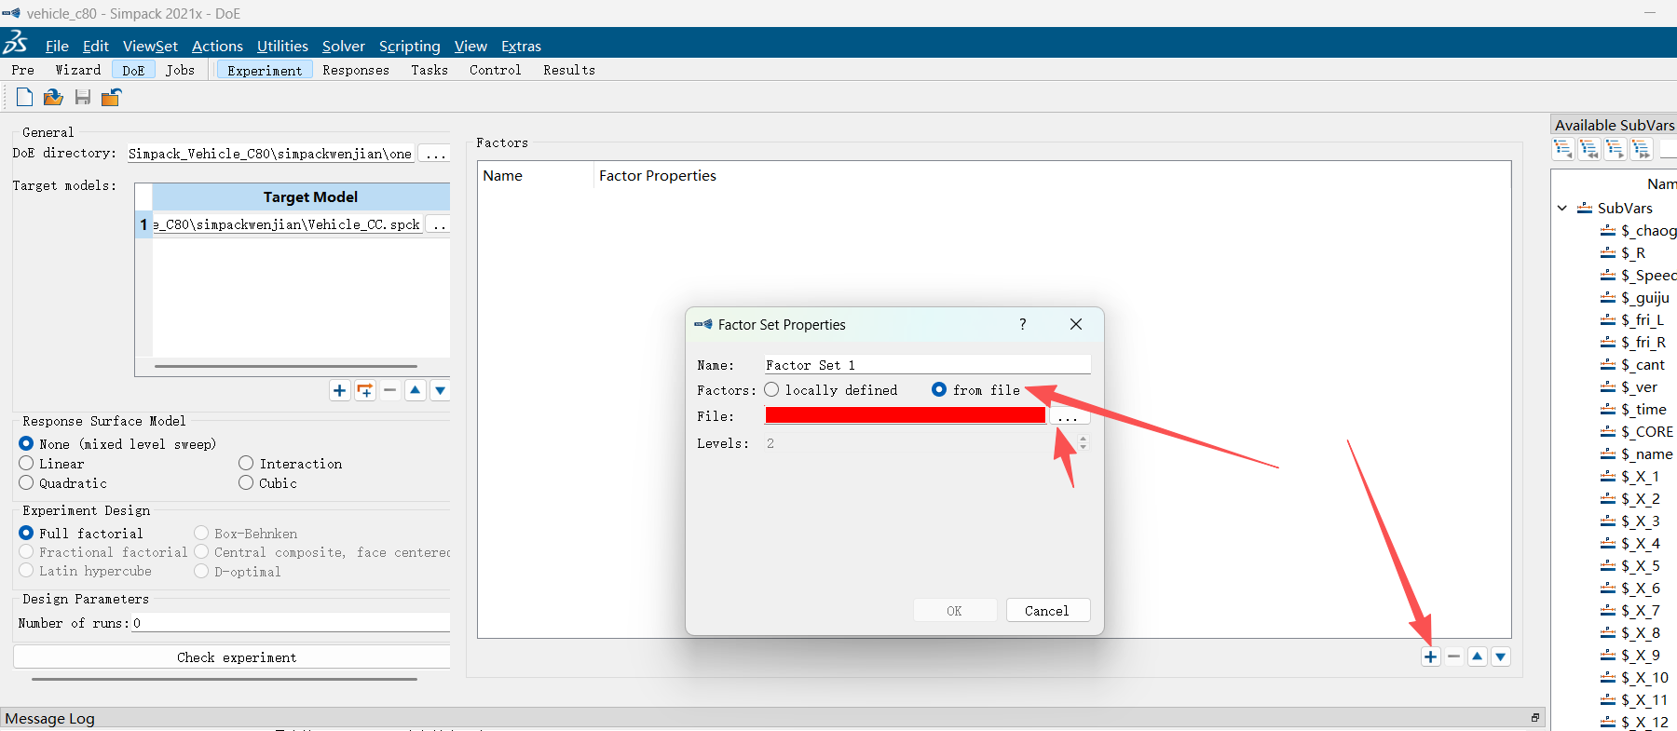Screen dimensions: 1677x731
Task: Select Cubic response surface model
Action: point(246,483)
